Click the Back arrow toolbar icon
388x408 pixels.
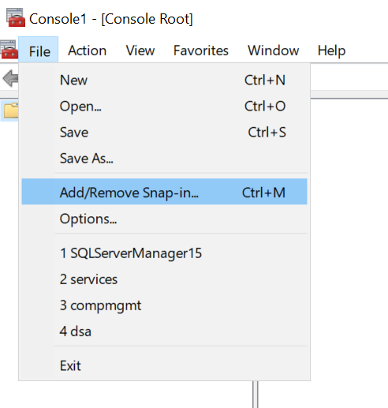pyautogui.click(x=10, y=78)
